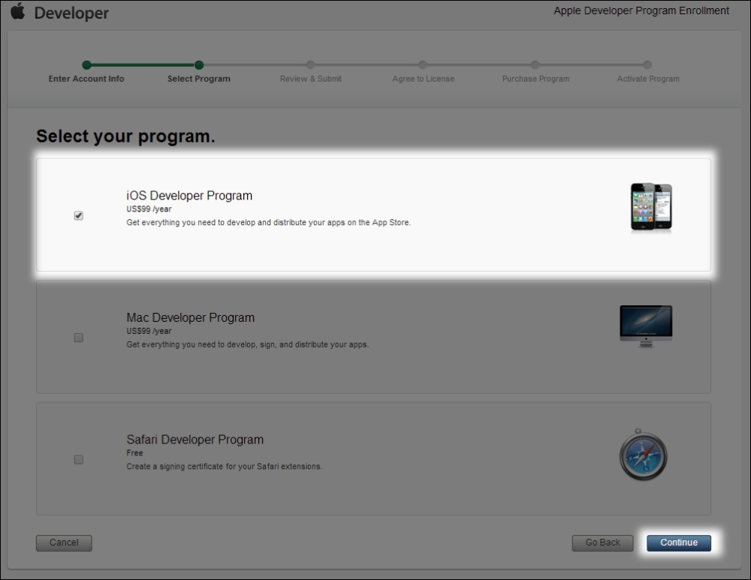Click the Activate Program progress dot
The image size is (751, 580).
[647, 66]
